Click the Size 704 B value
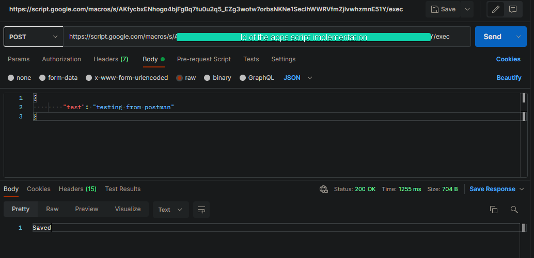 tap(450, 189)
